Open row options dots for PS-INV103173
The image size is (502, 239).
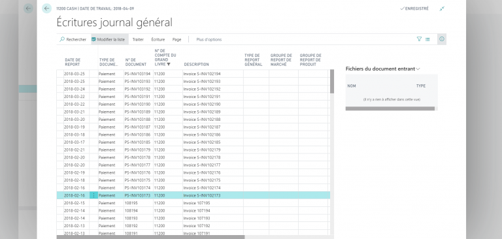coord(93,195)
